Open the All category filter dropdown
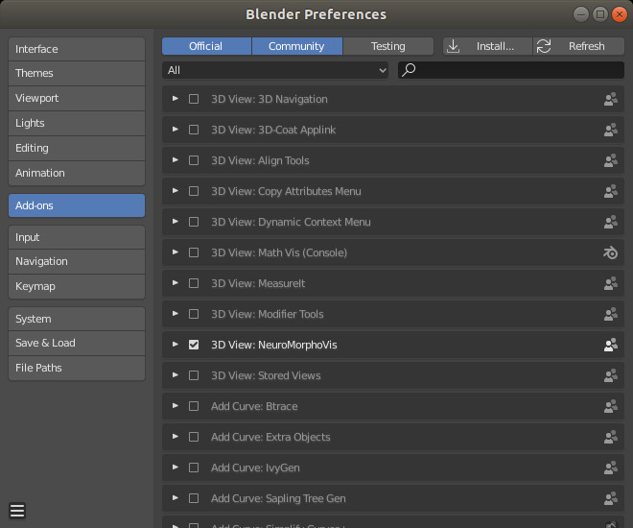 click(275, 70)
